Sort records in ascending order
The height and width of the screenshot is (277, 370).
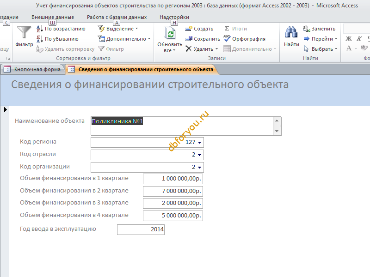click(x=61, y=29)
